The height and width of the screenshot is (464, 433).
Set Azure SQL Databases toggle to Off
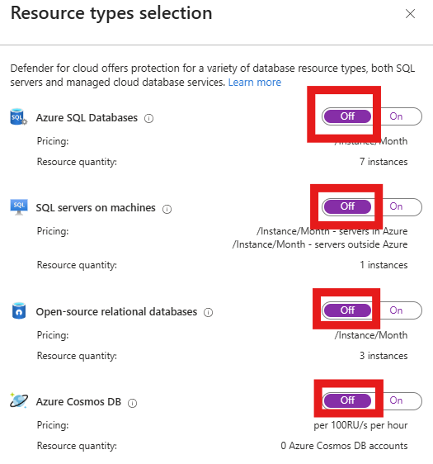347,116
